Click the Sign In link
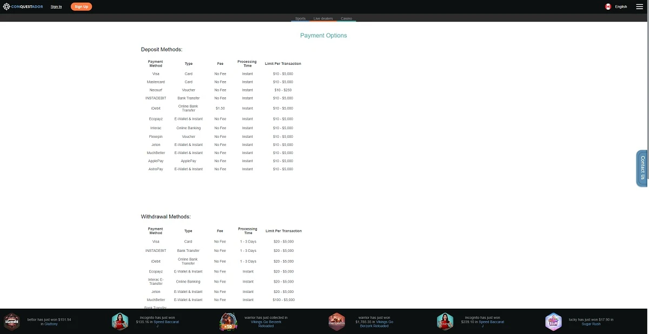649x334 pixels. (56, 6)
